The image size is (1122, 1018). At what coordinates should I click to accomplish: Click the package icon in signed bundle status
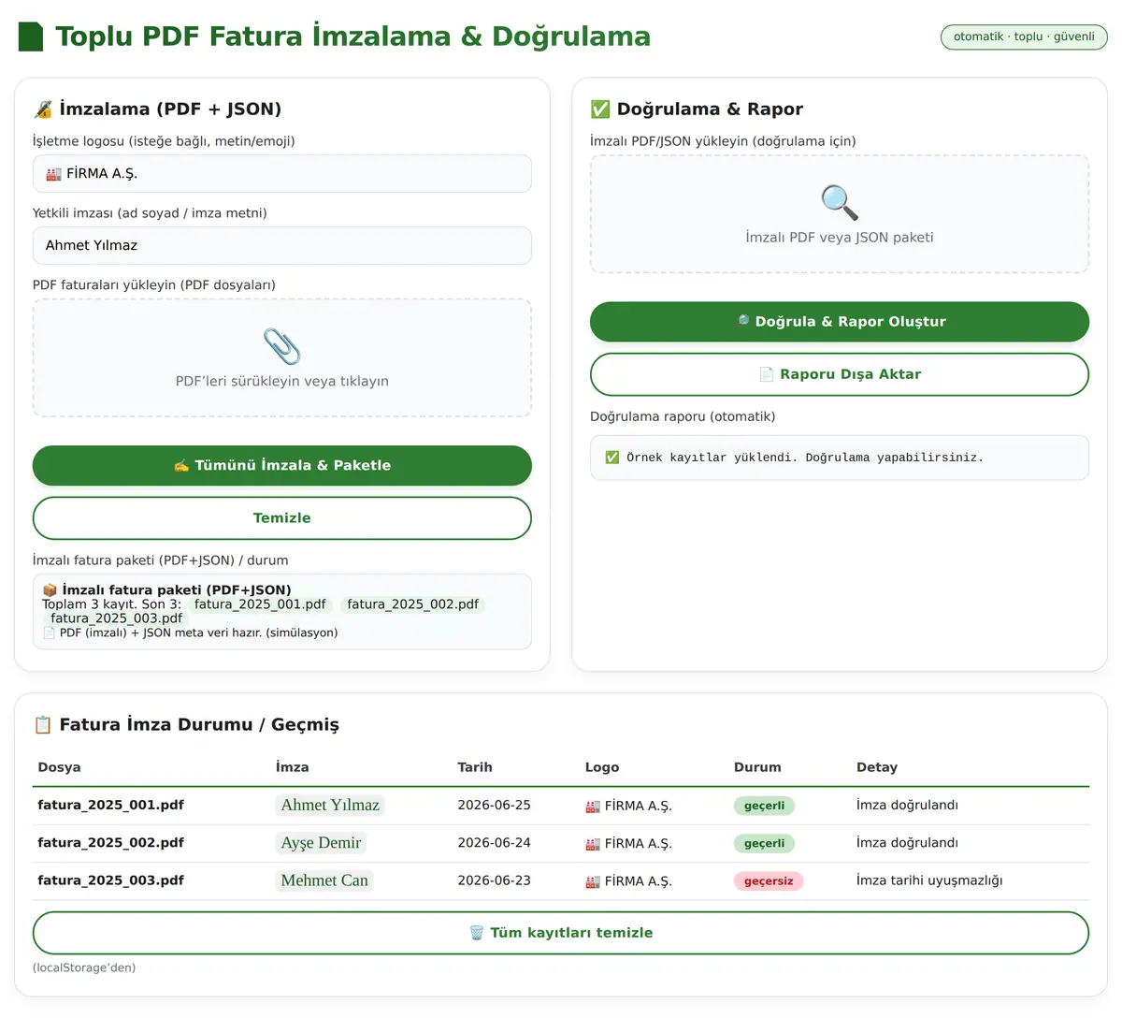point(50,590)
